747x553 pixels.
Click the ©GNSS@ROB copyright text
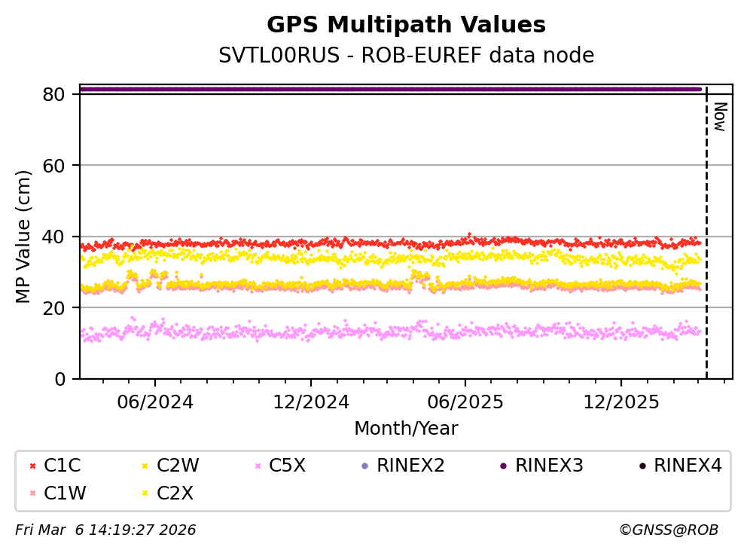(668, 530)
